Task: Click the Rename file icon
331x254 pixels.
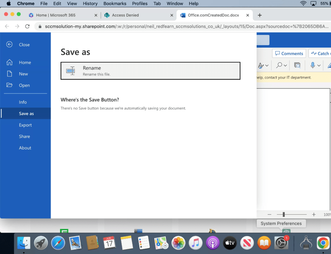Action: point(70,70)
